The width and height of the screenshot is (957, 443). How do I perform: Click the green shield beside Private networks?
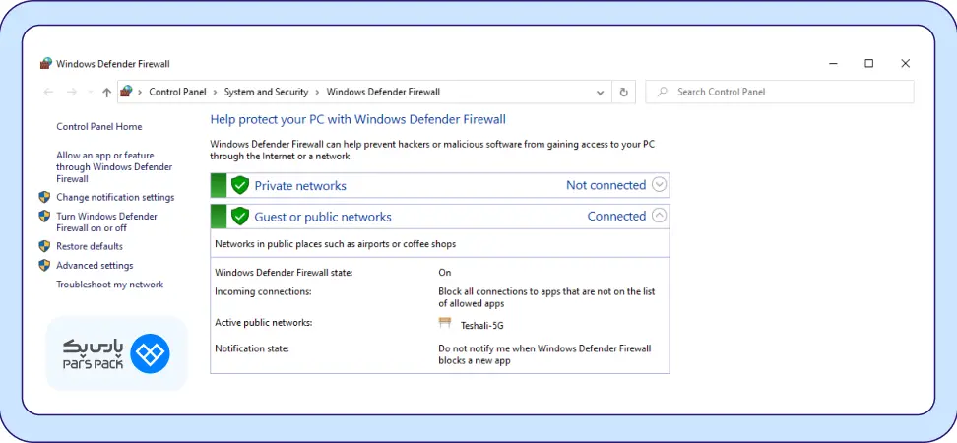pyautogui.click(x=240, y=185)
